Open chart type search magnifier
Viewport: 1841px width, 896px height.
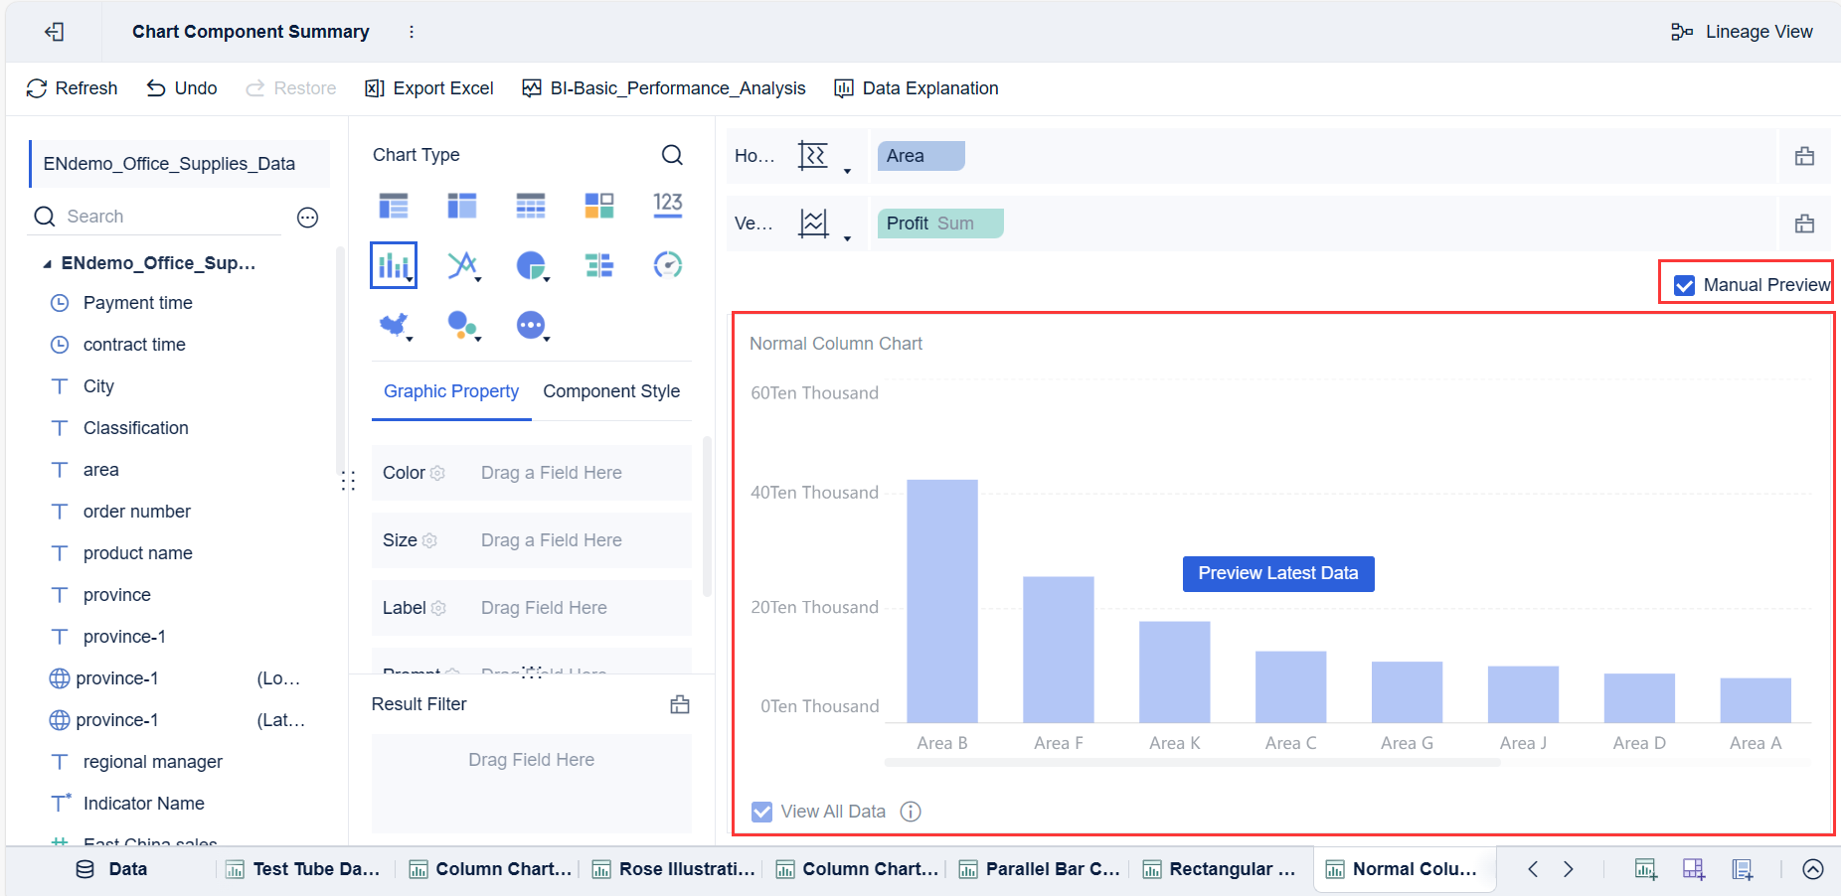(x=672, y=155)
